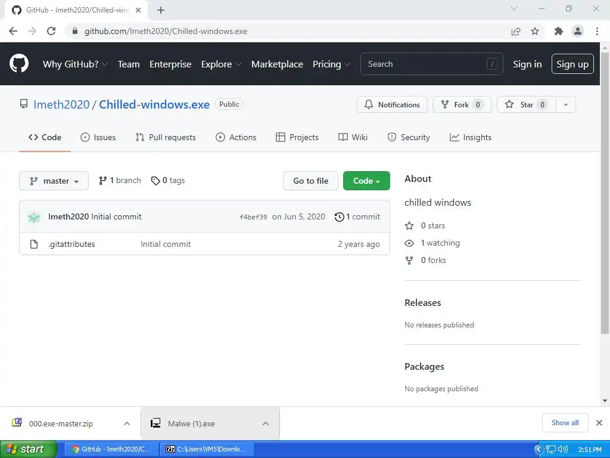Open a new browser tab
Viewport: 610px width, 458px height.
tap(161, 10)
